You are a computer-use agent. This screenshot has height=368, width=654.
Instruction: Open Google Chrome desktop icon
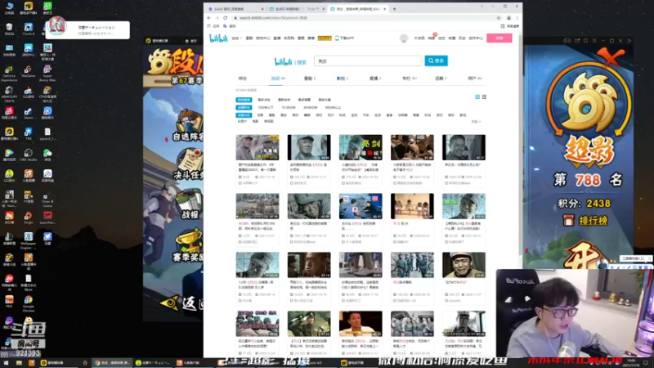(28, 303)
